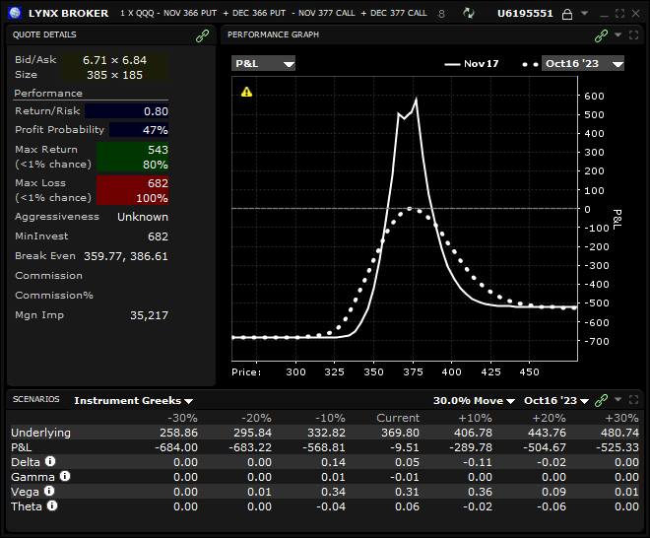Click the Vega info icon
The width and height of the screenshot is (650, 538).
pyautogui.click(x=49, y=491)
